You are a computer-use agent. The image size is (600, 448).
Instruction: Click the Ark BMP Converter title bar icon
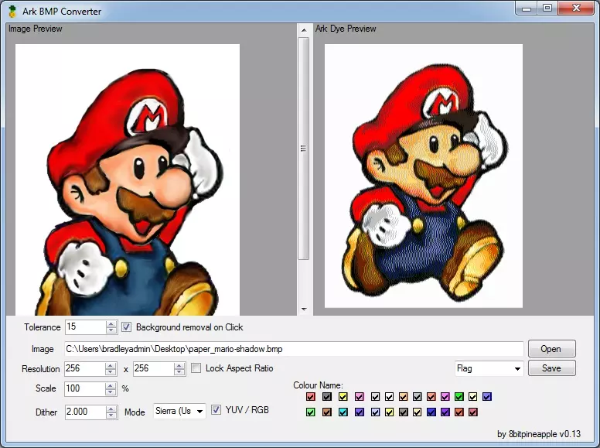[12, 12]
